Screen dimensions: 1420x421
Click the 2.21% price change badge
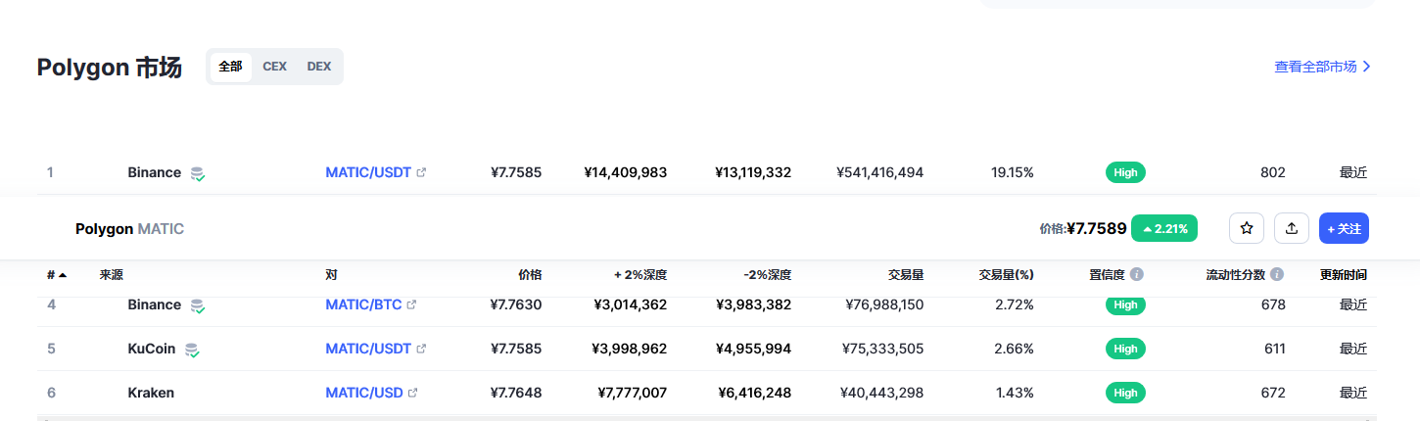coord(1164,228)
